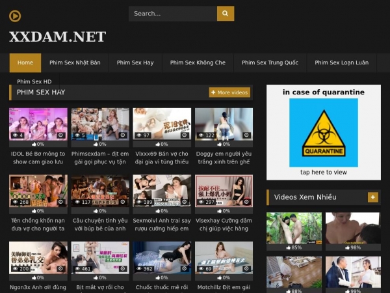The height and width of the screenshot is (293, 390).
Task: Open the Phim Sex HD menu item
Action: pyautogui.click(x=34, y=81)
